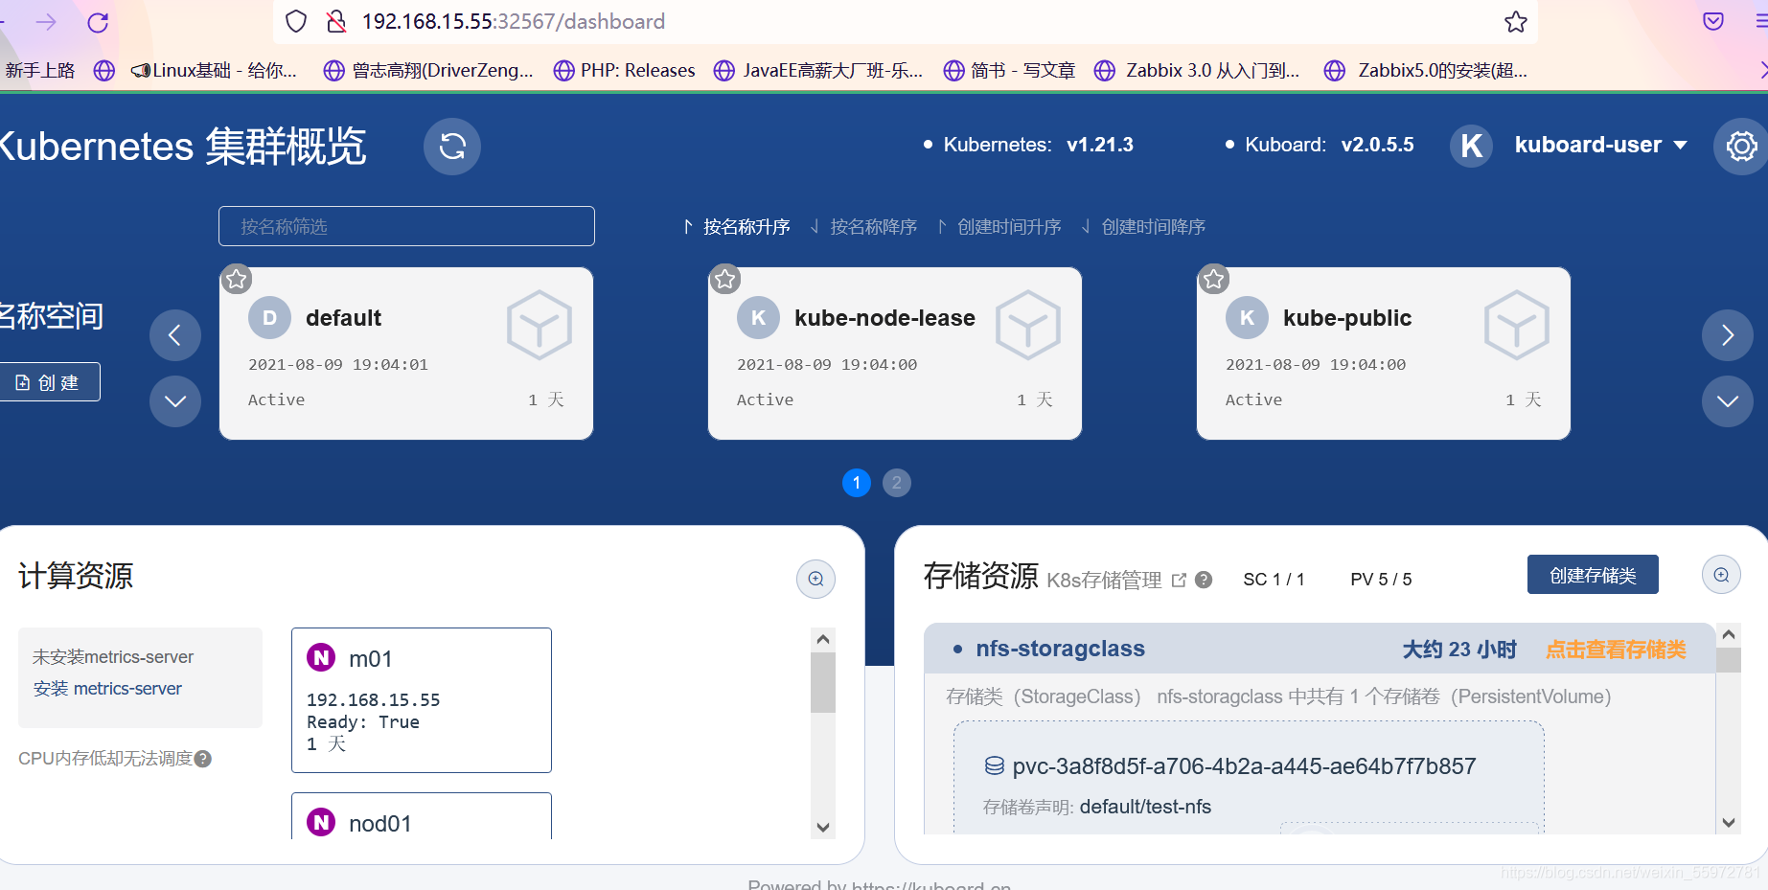Image resolution: width=1768 pixels, height=890 pixels.
Task: Click the cube icon on kube-public card
Action: pyautogui.click(x=1517, y=325)
